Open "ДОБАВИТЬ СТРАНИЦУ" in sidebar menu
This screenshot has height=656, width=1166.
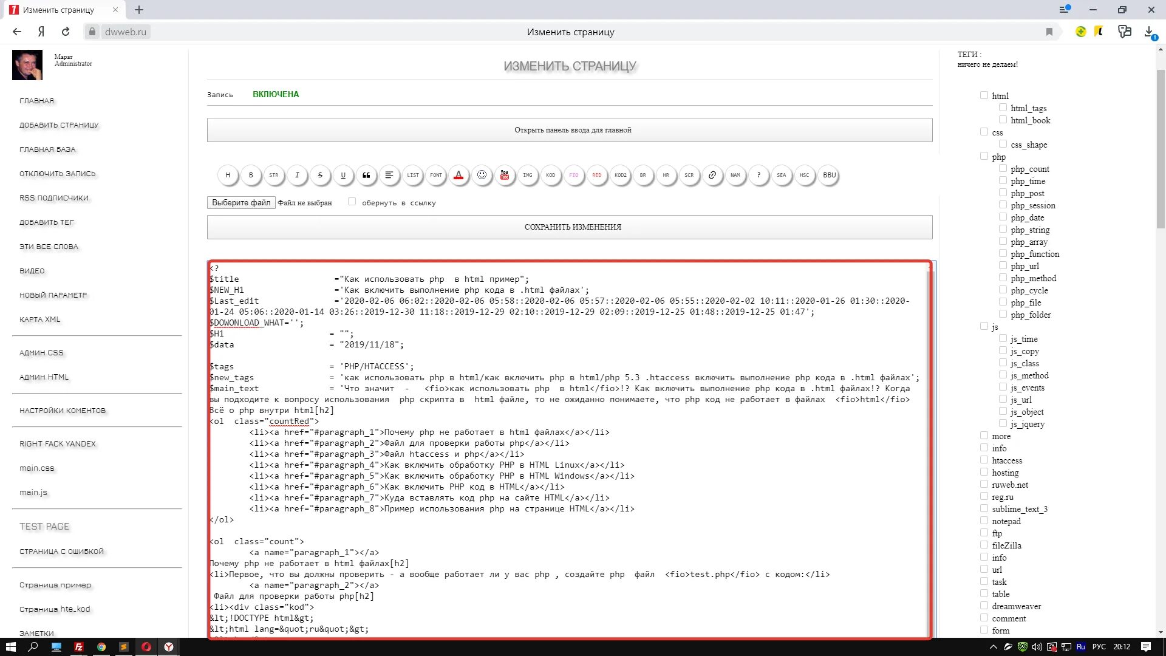click(x=59, y=125)
